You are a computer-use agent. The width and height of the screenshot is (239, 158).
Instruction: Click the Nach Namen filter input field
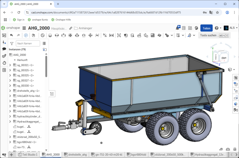click(x=28, y=44)
